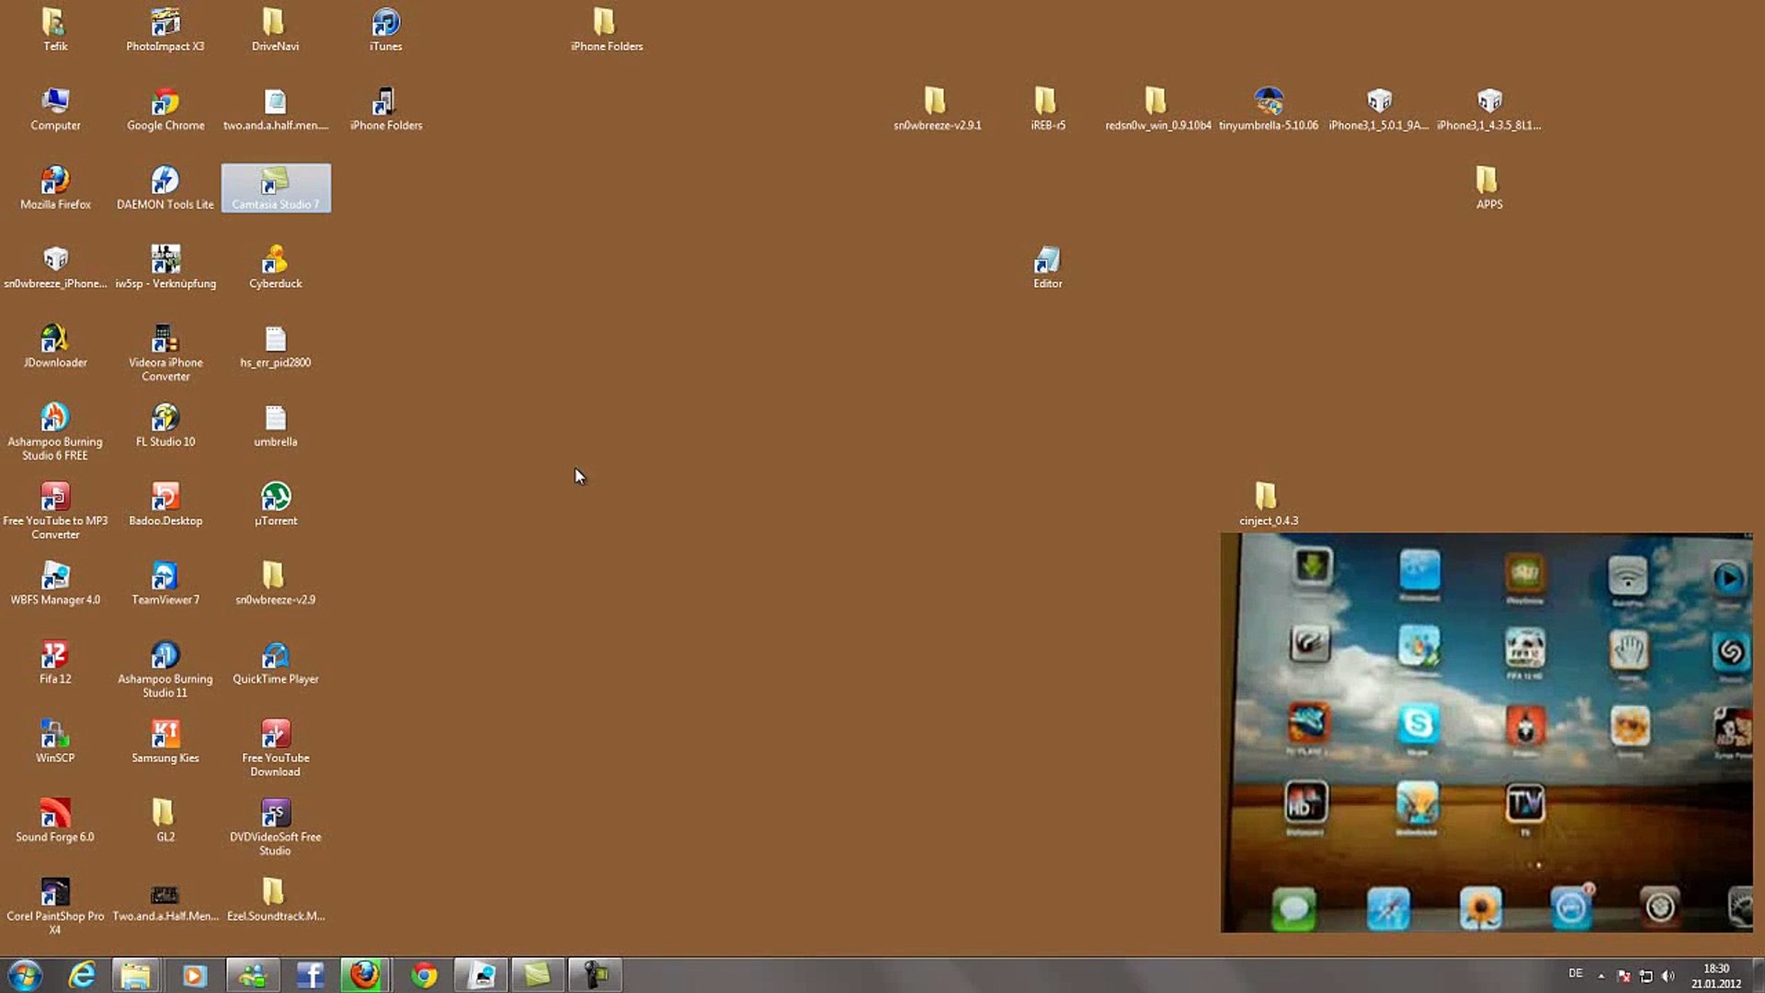The width and height of the screenshot is (1765, 993).
Task: Open Windows Explorer from the taskbar
Action: [x=136, y=975]
